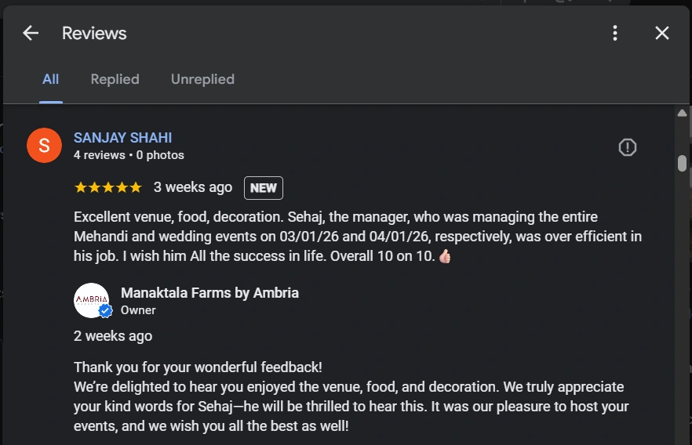Close the Reviews panel
The image size is (692, 445).
tap(662, 33)
